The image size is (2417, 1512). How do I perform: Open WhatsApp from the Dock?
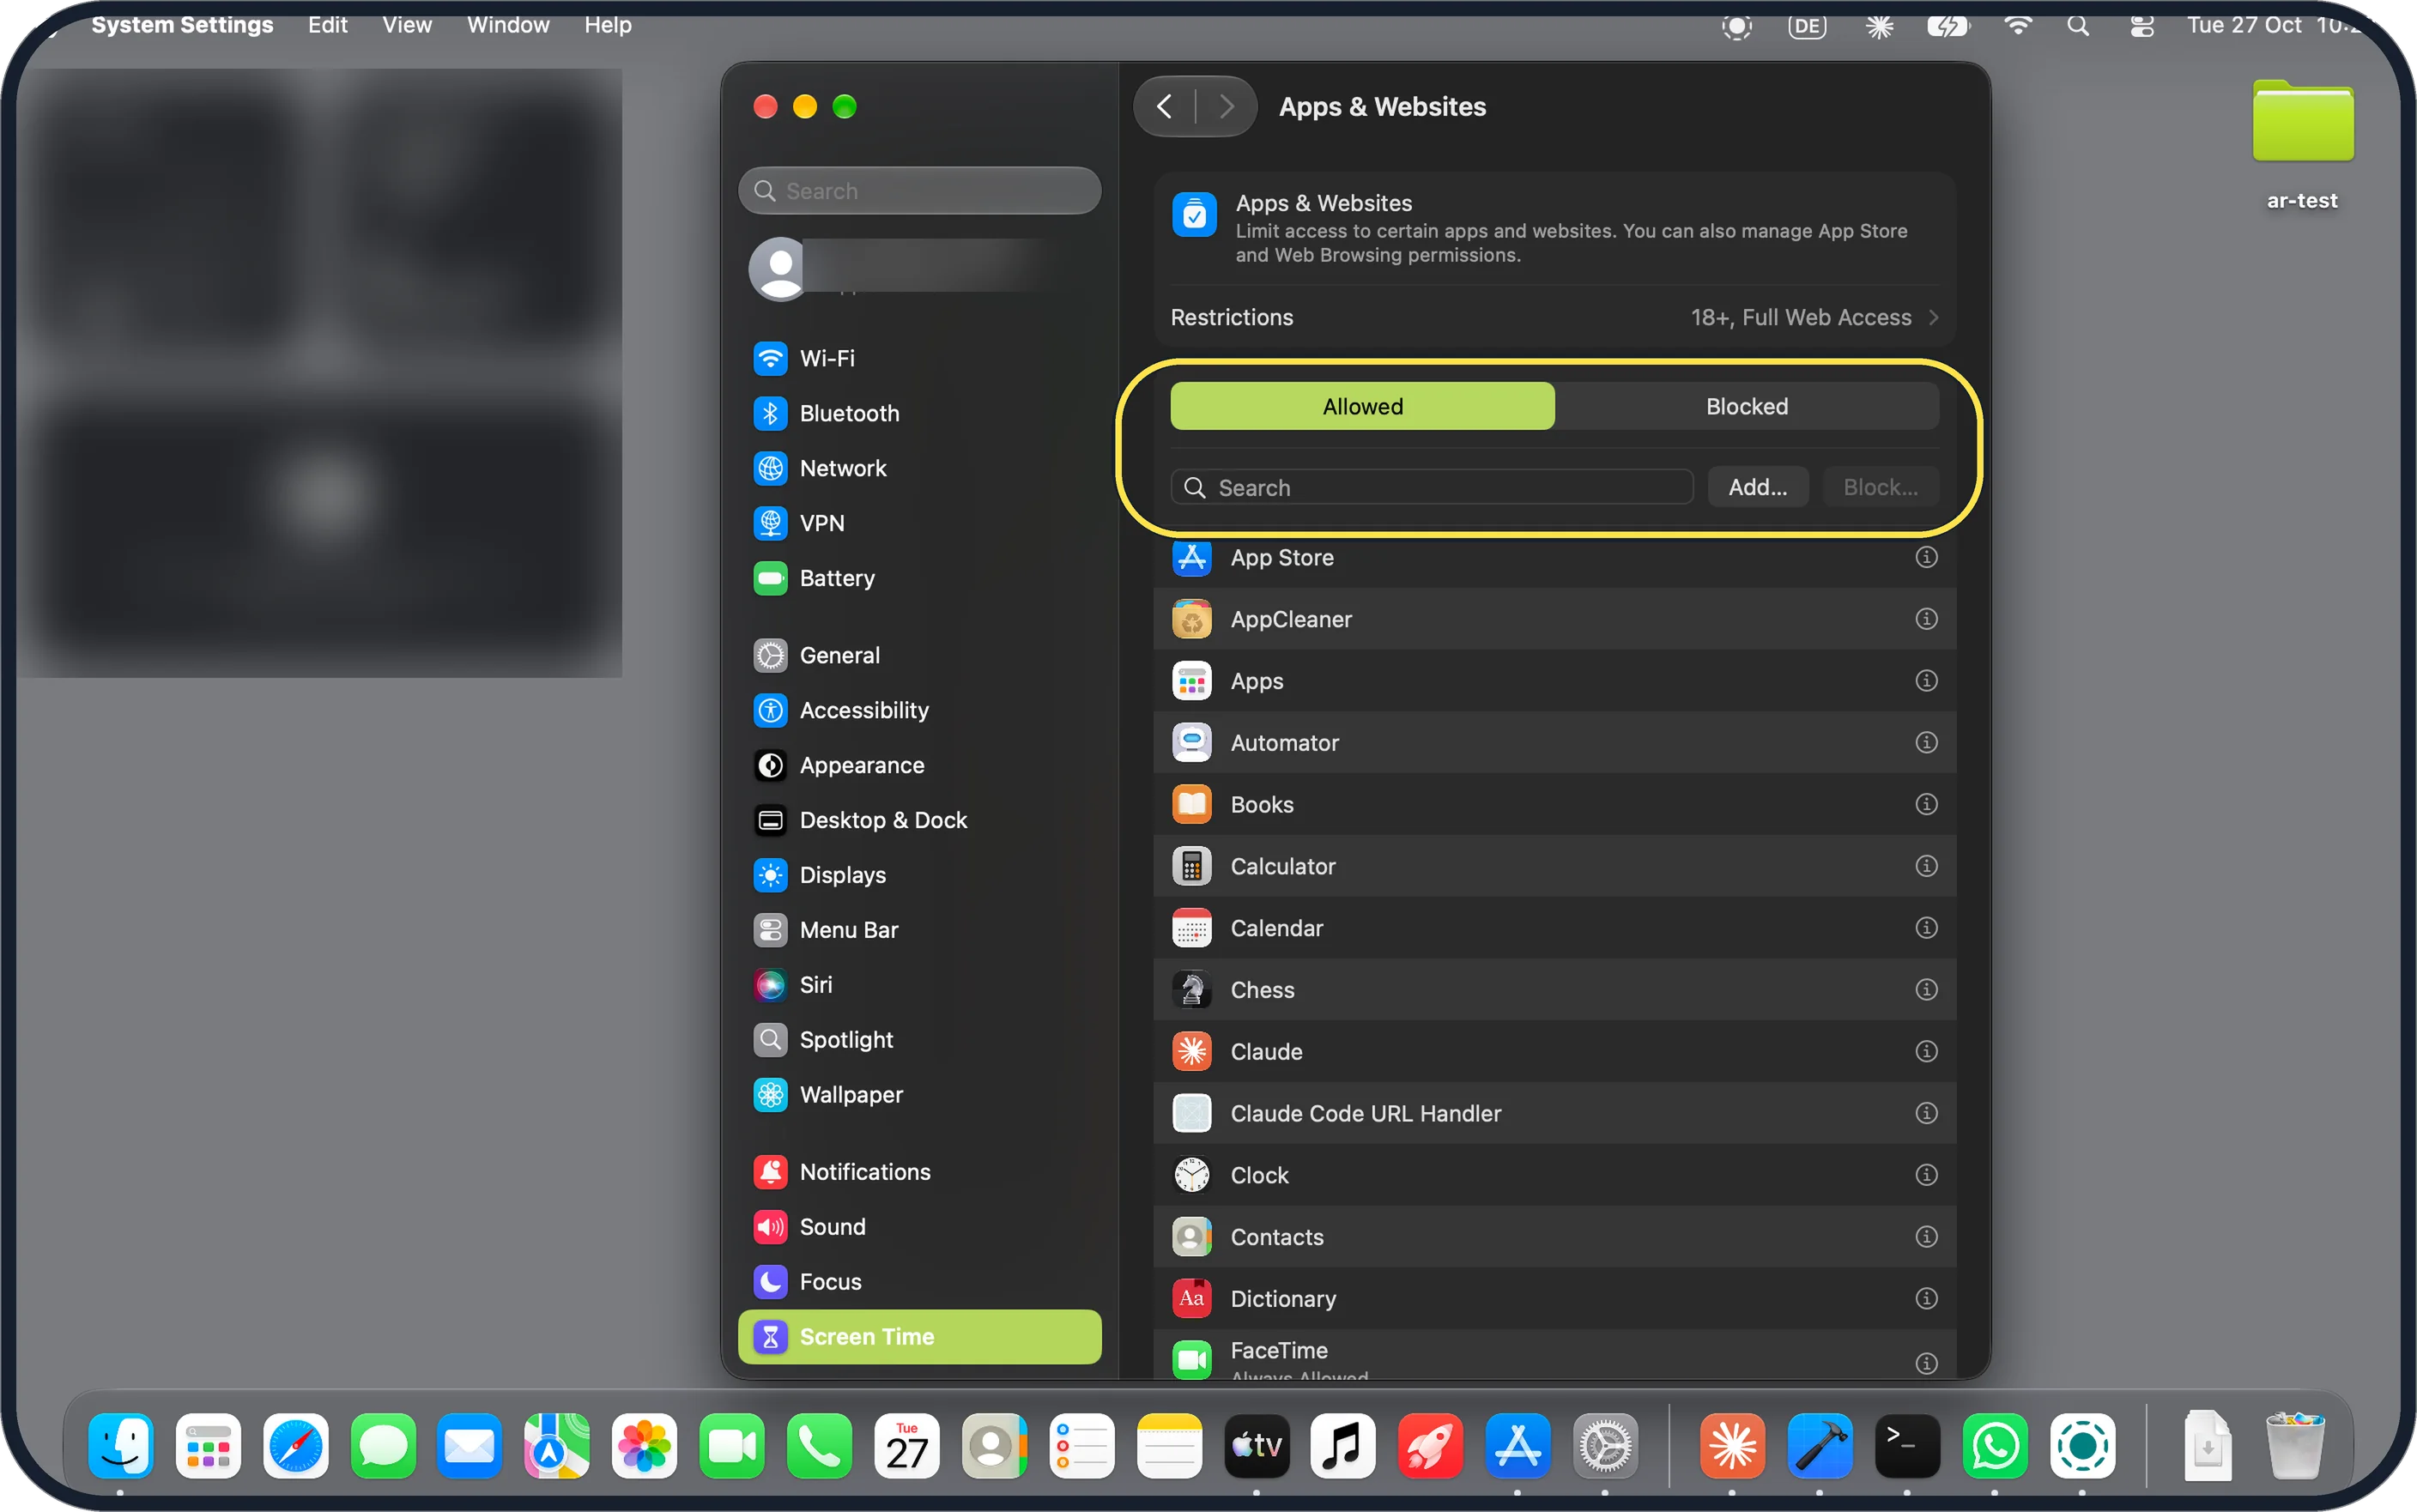tap(1994, 1446)
